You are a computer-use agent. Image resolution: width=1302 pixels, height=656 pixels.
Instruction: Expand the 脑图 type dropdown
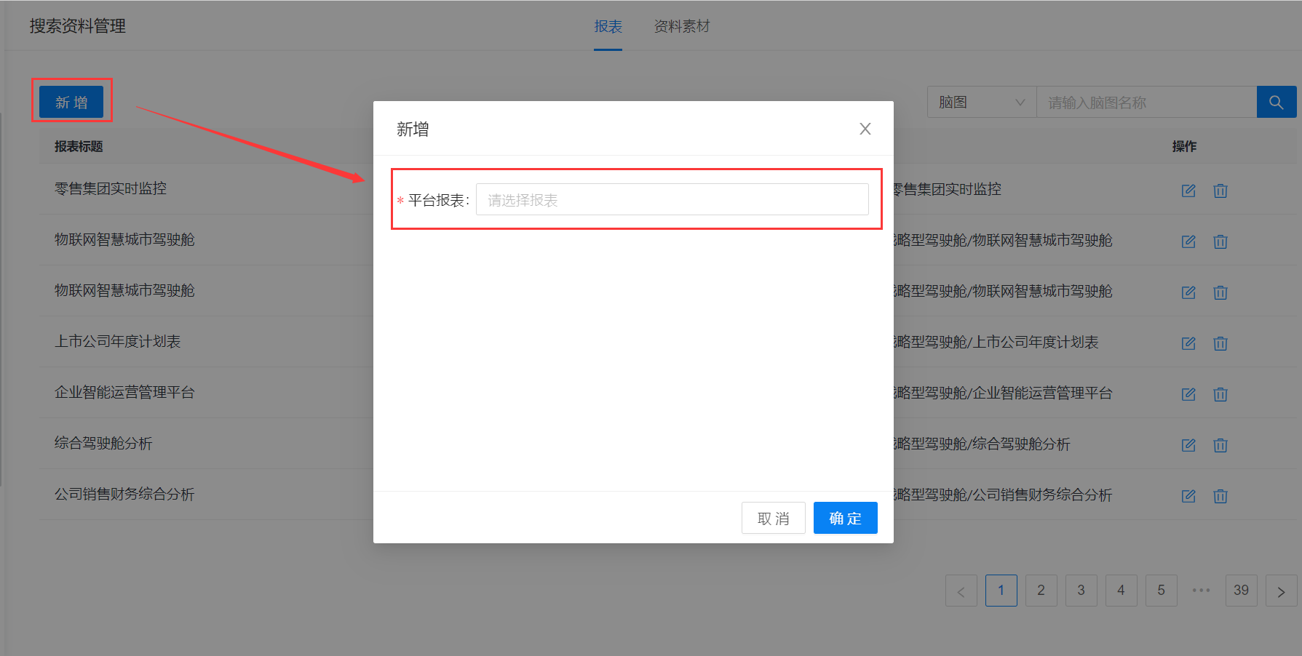pyautogui.click(x=982, y=103)
